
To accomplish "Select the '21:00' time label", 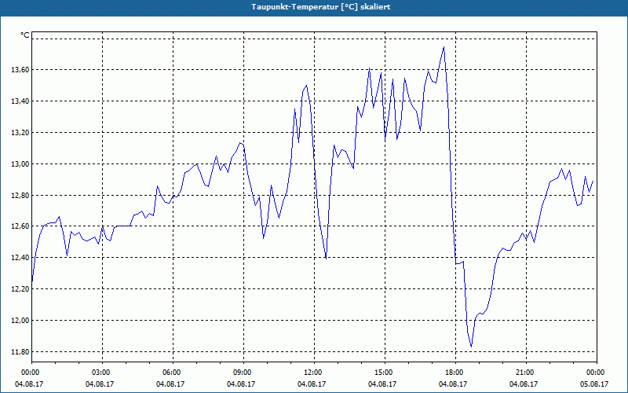I will pos(526,373).
